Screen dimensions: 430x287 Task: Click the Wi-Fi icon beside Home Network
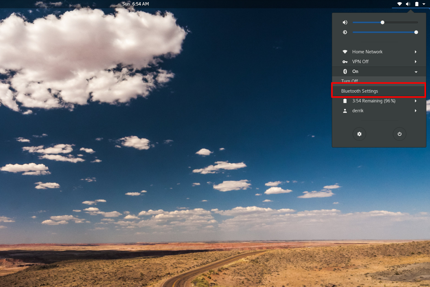click(345, 52)
